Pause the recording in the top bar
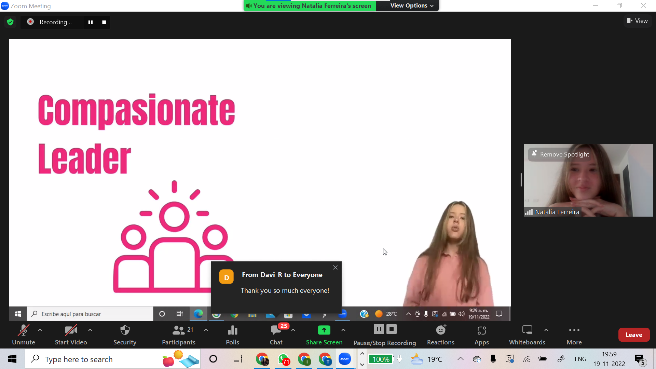 click(x=91, y=22)
